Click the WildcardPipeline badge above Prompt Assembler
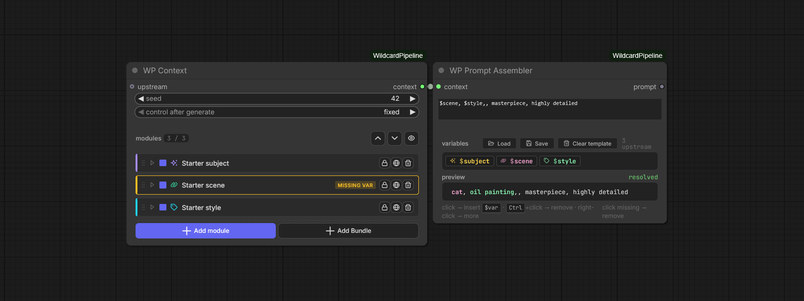The height and width of the screenshot is (301, 804). [637, 56]
